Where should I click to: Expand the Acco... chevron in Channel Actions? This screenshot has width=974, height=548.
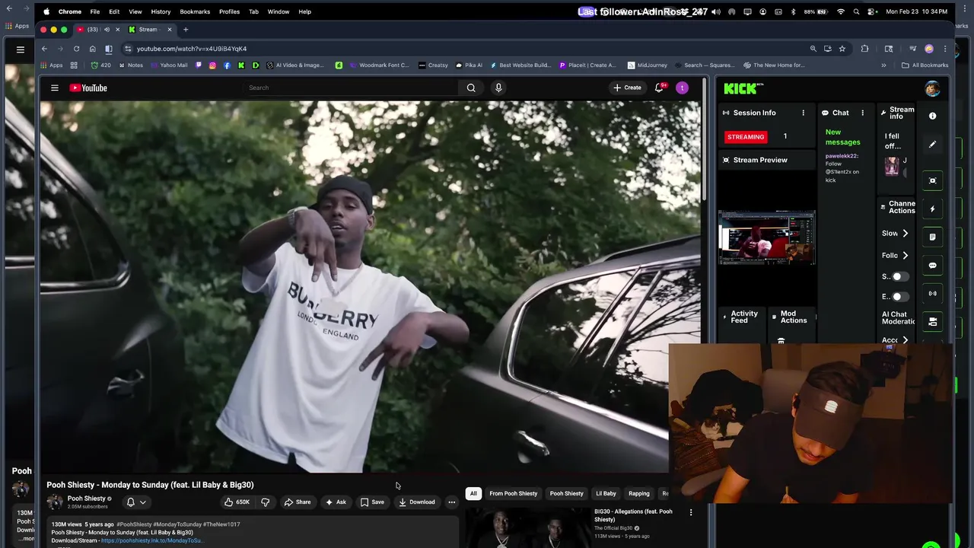click(905, 340)
